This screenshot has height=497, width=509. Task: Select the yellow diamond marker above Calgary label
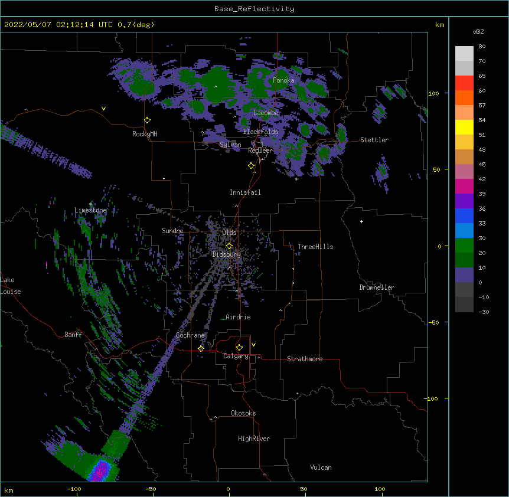[x=239, y=348]
